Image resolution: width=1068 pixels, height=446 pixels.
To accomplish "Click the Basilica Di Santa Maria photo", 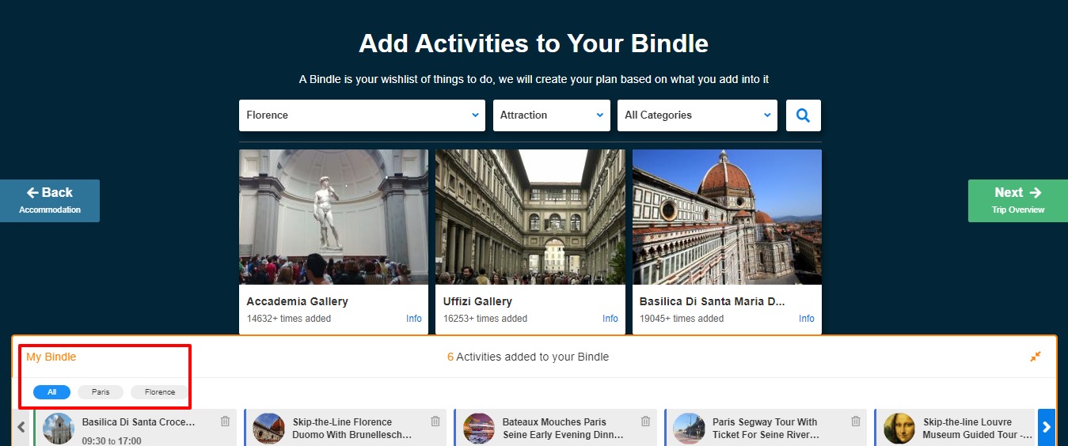I will tap(726, 217).
